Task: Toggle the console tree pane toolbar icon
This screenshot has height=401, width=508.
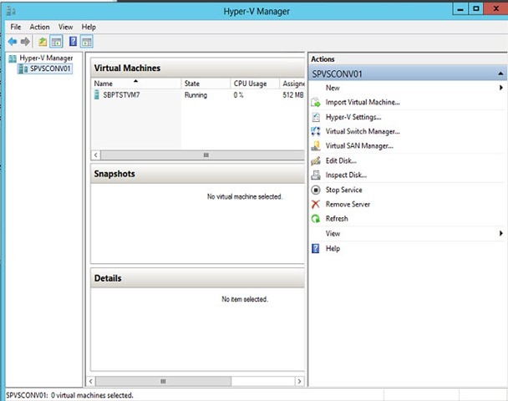Action: point(56,42)
